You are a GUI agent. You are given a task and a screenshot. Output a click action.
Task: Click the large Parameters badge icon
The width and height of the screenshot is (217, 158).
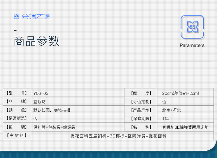192,27
